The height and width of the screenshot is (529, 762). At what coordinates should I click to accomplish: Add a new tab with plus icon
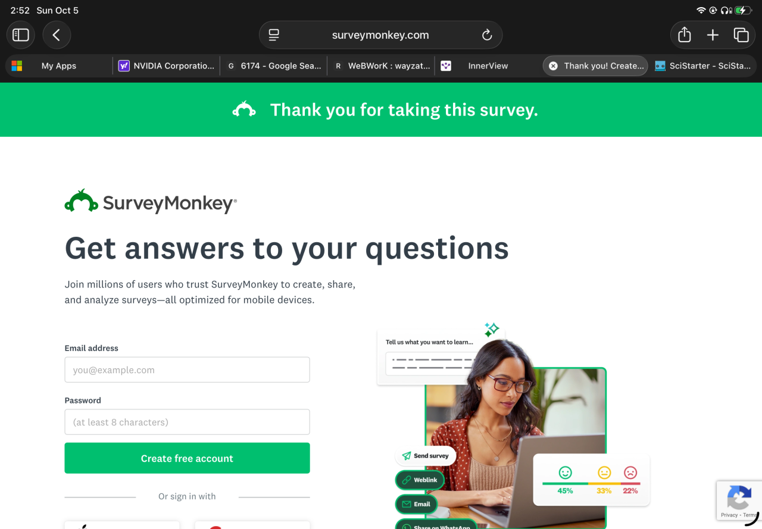[713, 35]
